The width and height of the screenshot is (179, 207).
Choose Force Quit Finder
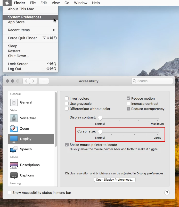point(30,38)
